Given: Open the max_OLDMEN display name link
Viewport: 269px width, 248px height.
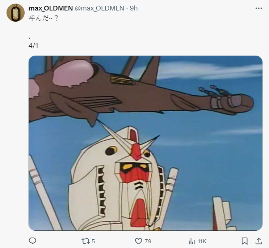Looking at the screenshot, I should click(50, 8).
